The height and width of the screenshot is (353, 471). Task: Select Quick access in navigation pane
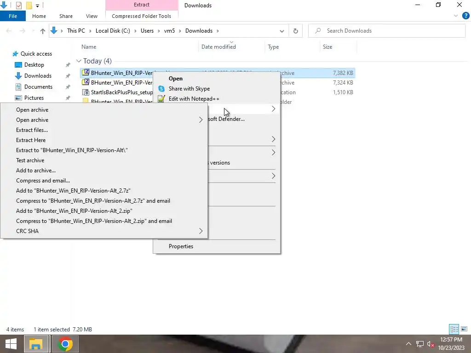click(x=36, y=54)
